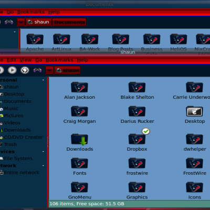Open Go menu in shaun window
This screenshot has height=210, width=210.
pyautogui.click(x=39, y=60)
